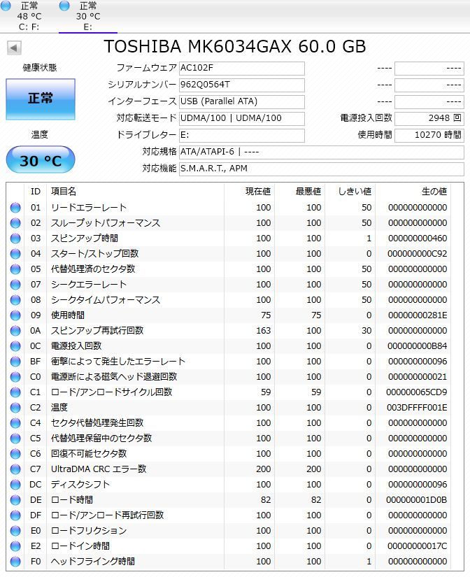This screenshot has height=577, width=470.
Task: Select the C: F: drive tab
Action: pos(29,16)
